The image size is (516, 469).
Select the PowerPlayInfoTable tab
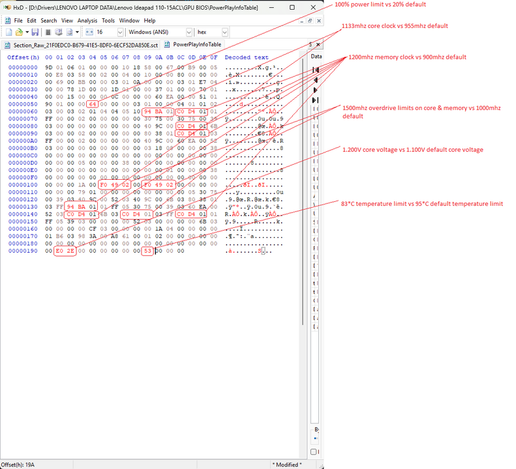(x=196, y=45)
